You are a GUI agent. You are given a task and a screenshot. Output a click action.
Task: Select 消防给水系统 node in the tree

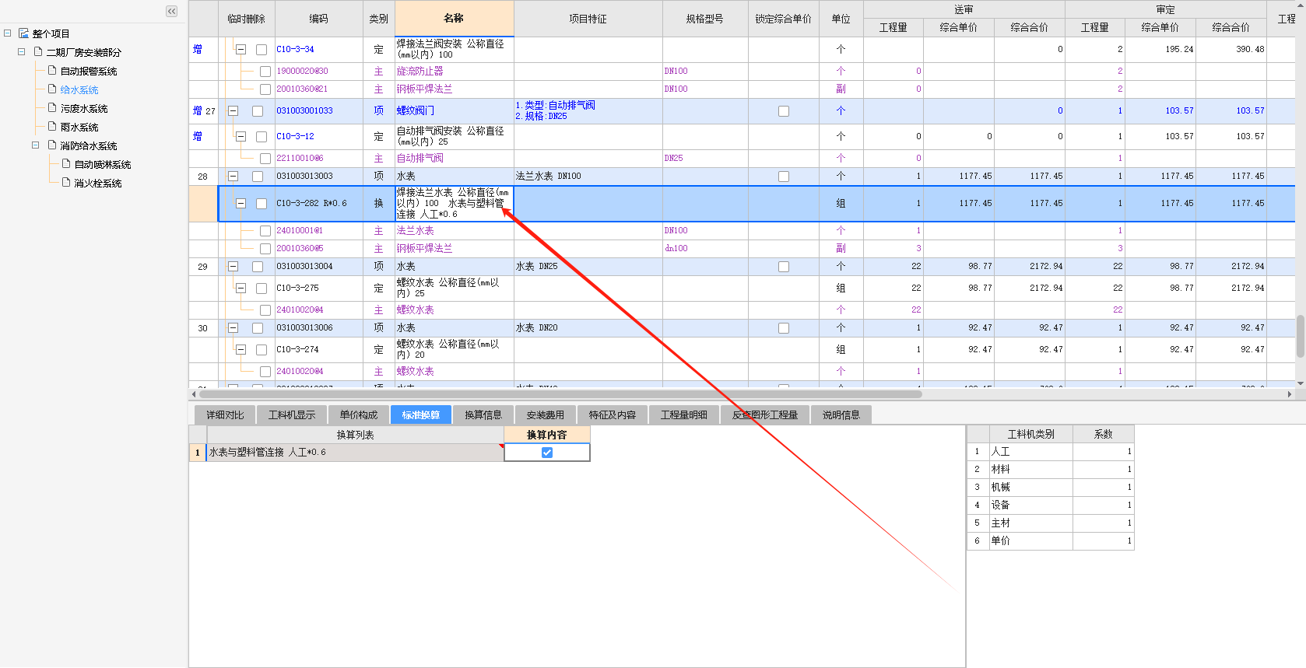click(x=89, y=146)
